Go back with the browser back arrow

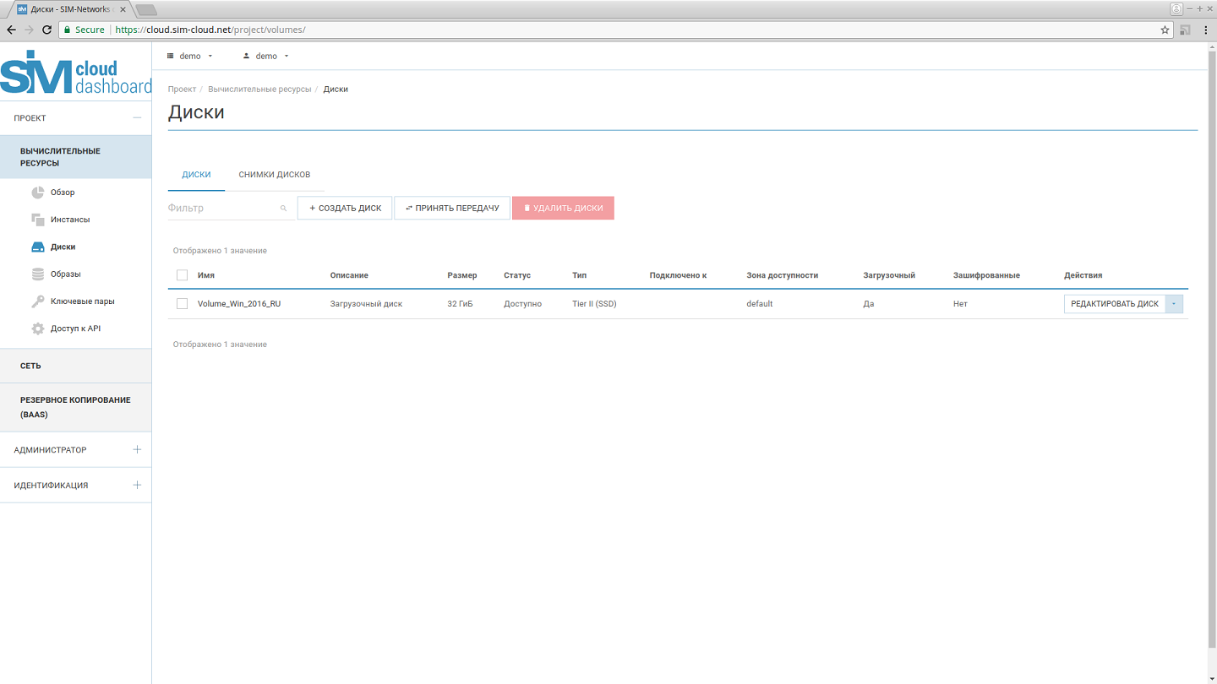(11, 30)
